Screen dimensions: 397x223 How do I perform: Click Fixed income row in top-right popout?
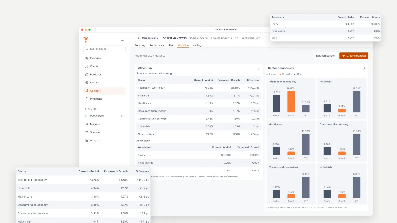coord(326,31)
